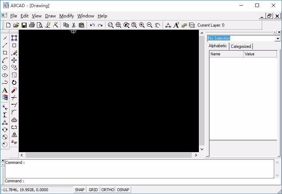Open the Layers manager icon
Viewport: 282px width, 194px height.
[x=192, y=25]
